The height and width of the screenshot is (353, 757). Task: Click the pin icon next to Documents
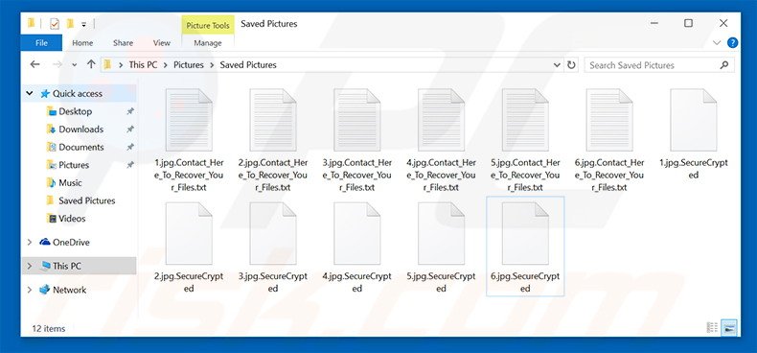pos(129,147)
